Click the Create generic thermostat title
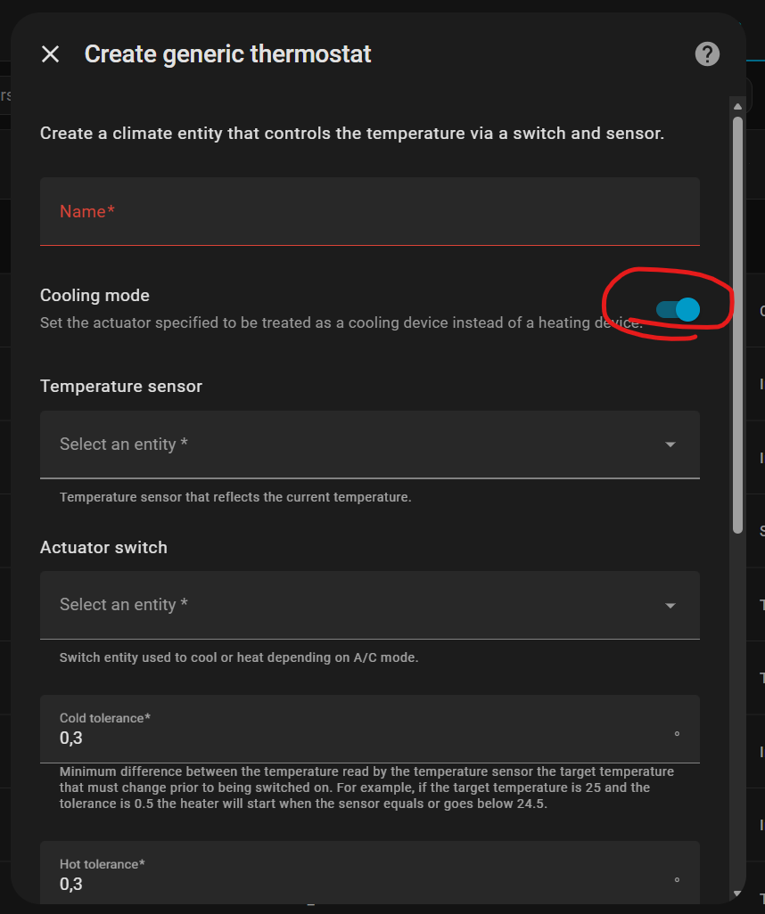The width and height of the screenshot is (765, 914). pyautogui.click(x=227, y=54)
